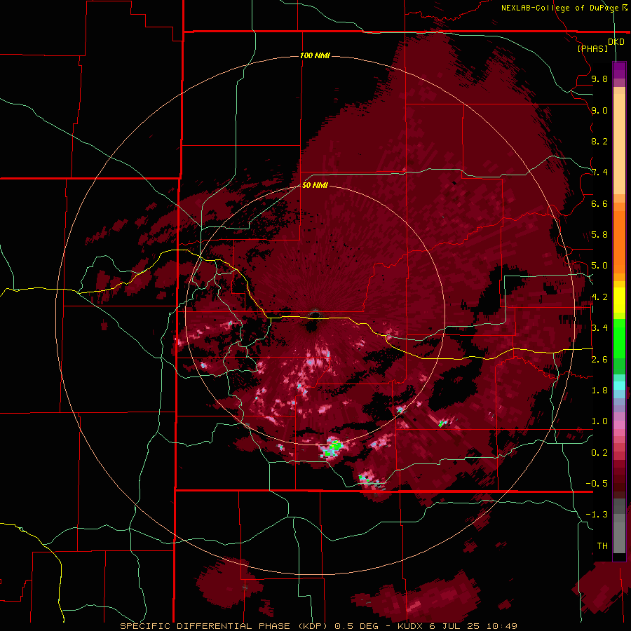Click the 5.8 value on color scale
Viewport: 631px width, 631px height.
coord(599,235)
